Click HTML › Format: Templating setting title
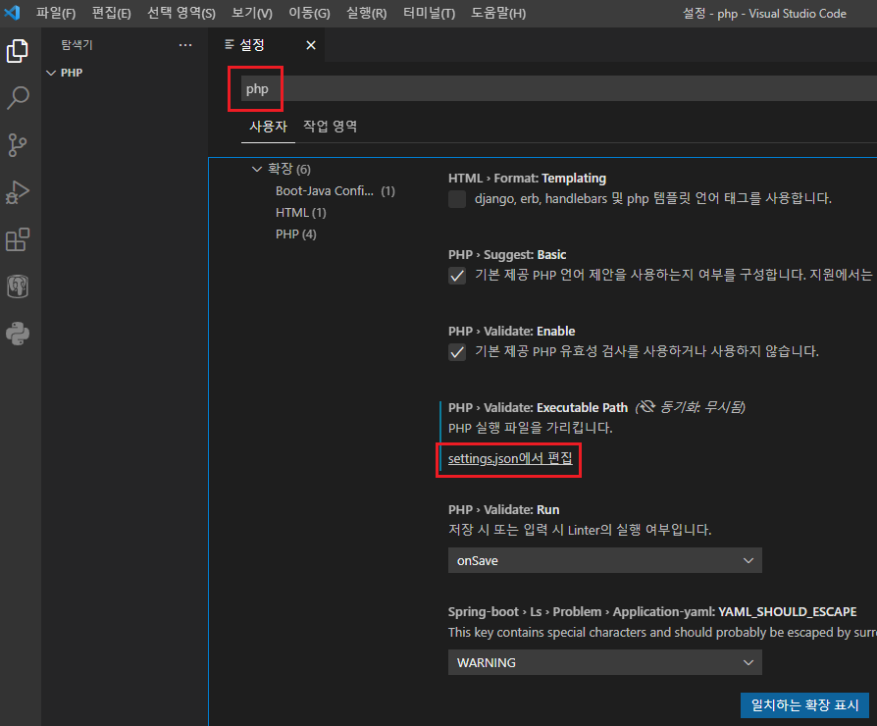This screenshot has height=726, width=877. point(528,179)
